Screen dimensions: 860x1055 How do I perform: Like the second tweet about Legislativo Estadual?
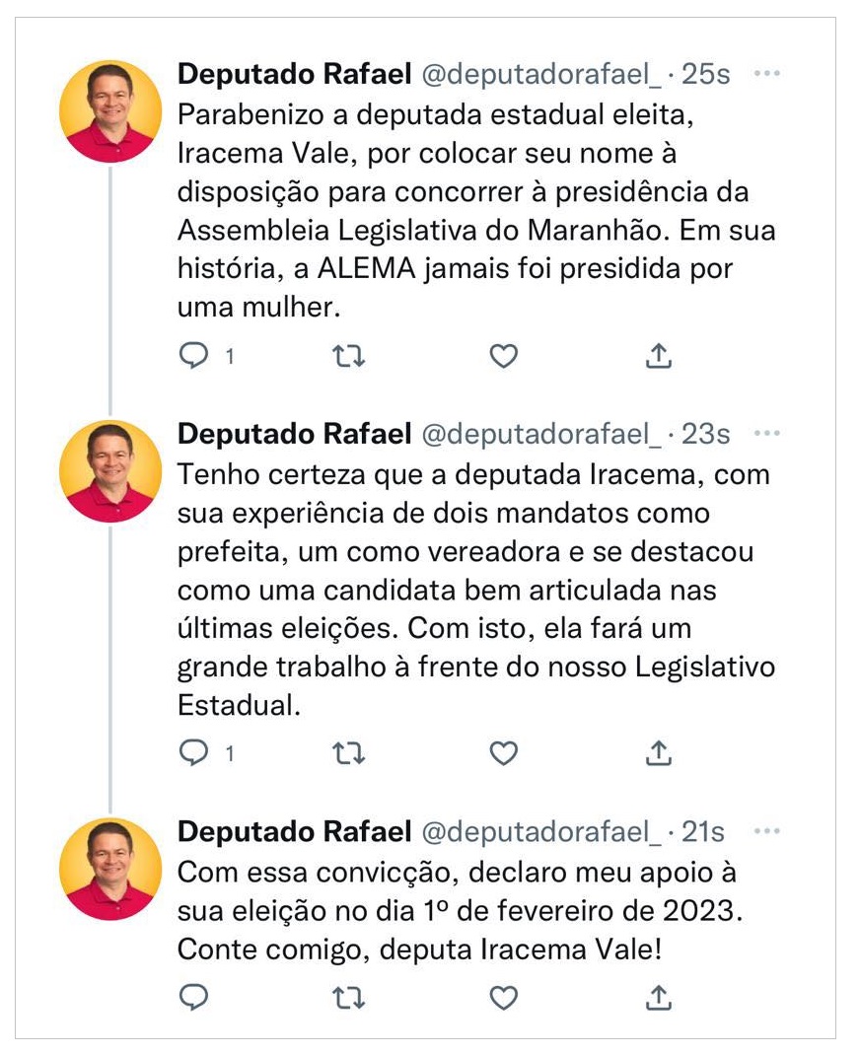click(x=504, y=753)
